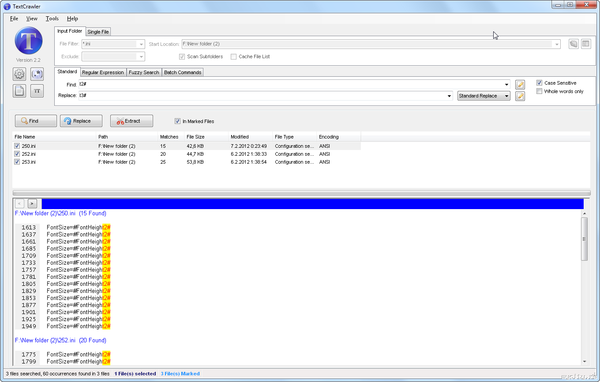Image resolution: width=600 pixels, height=382 pixels.
Task: Click the large TextCrawler T logo
Action: (x=29, y=41)
